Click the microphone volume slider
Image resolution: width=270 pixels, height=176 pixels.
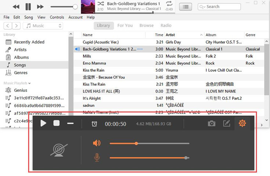pos(150,158)
